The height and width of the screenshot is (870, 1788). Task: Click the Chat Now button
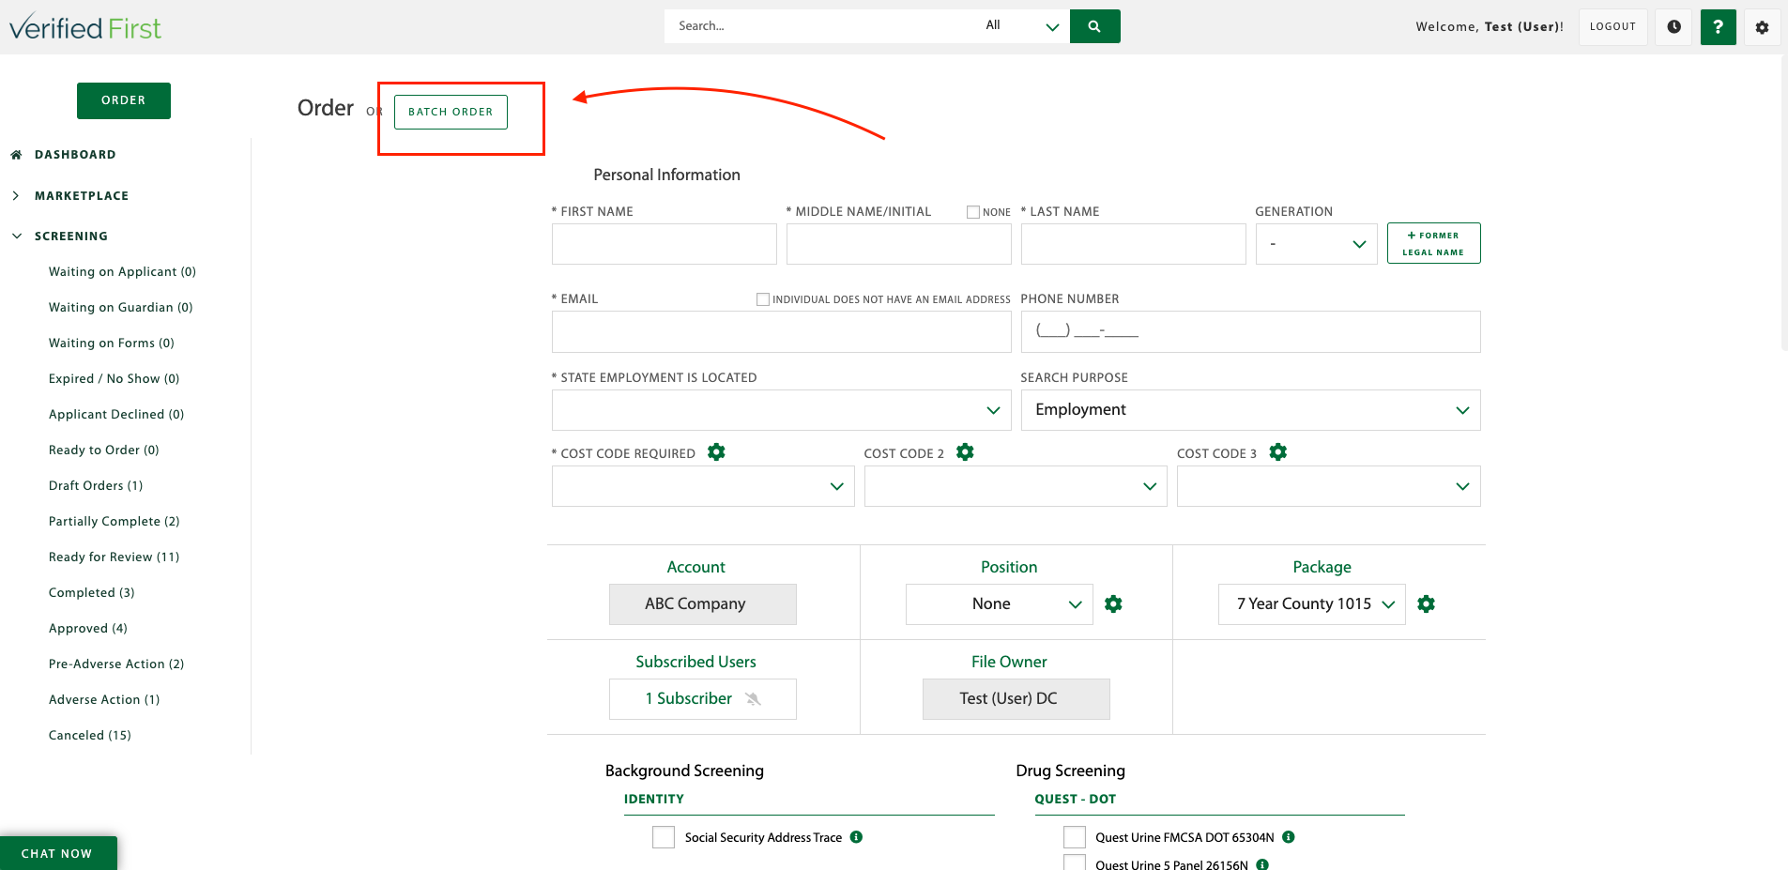[58, 853]
